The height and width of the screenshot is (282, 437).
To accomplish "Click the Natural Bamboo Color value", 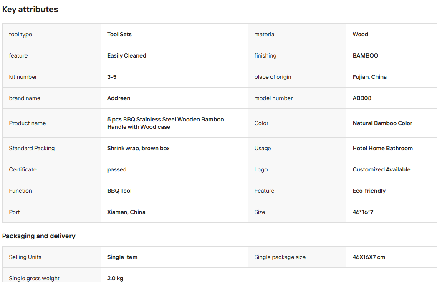I will (382, 123).
